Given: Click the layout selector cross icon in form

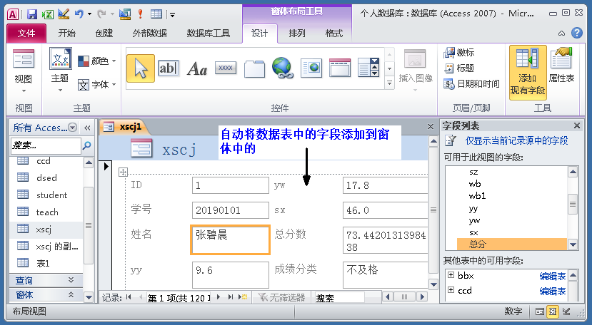Looking at the screenshot, I should pyautogui.click(x=123, y=172).
